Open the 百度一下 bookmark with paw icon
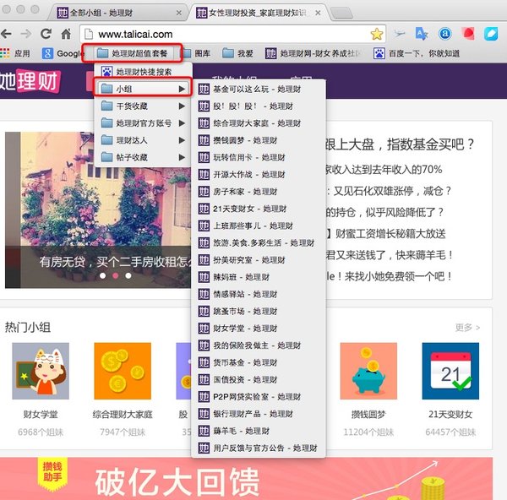507x500 pixels. [x=417, y=53]
